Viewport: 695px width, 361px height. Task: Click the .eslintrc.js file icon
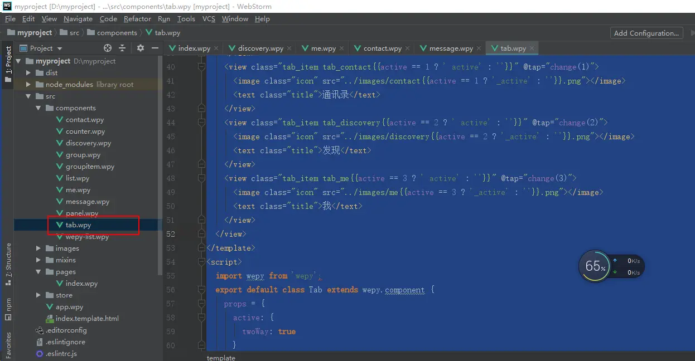coord(40,354)
